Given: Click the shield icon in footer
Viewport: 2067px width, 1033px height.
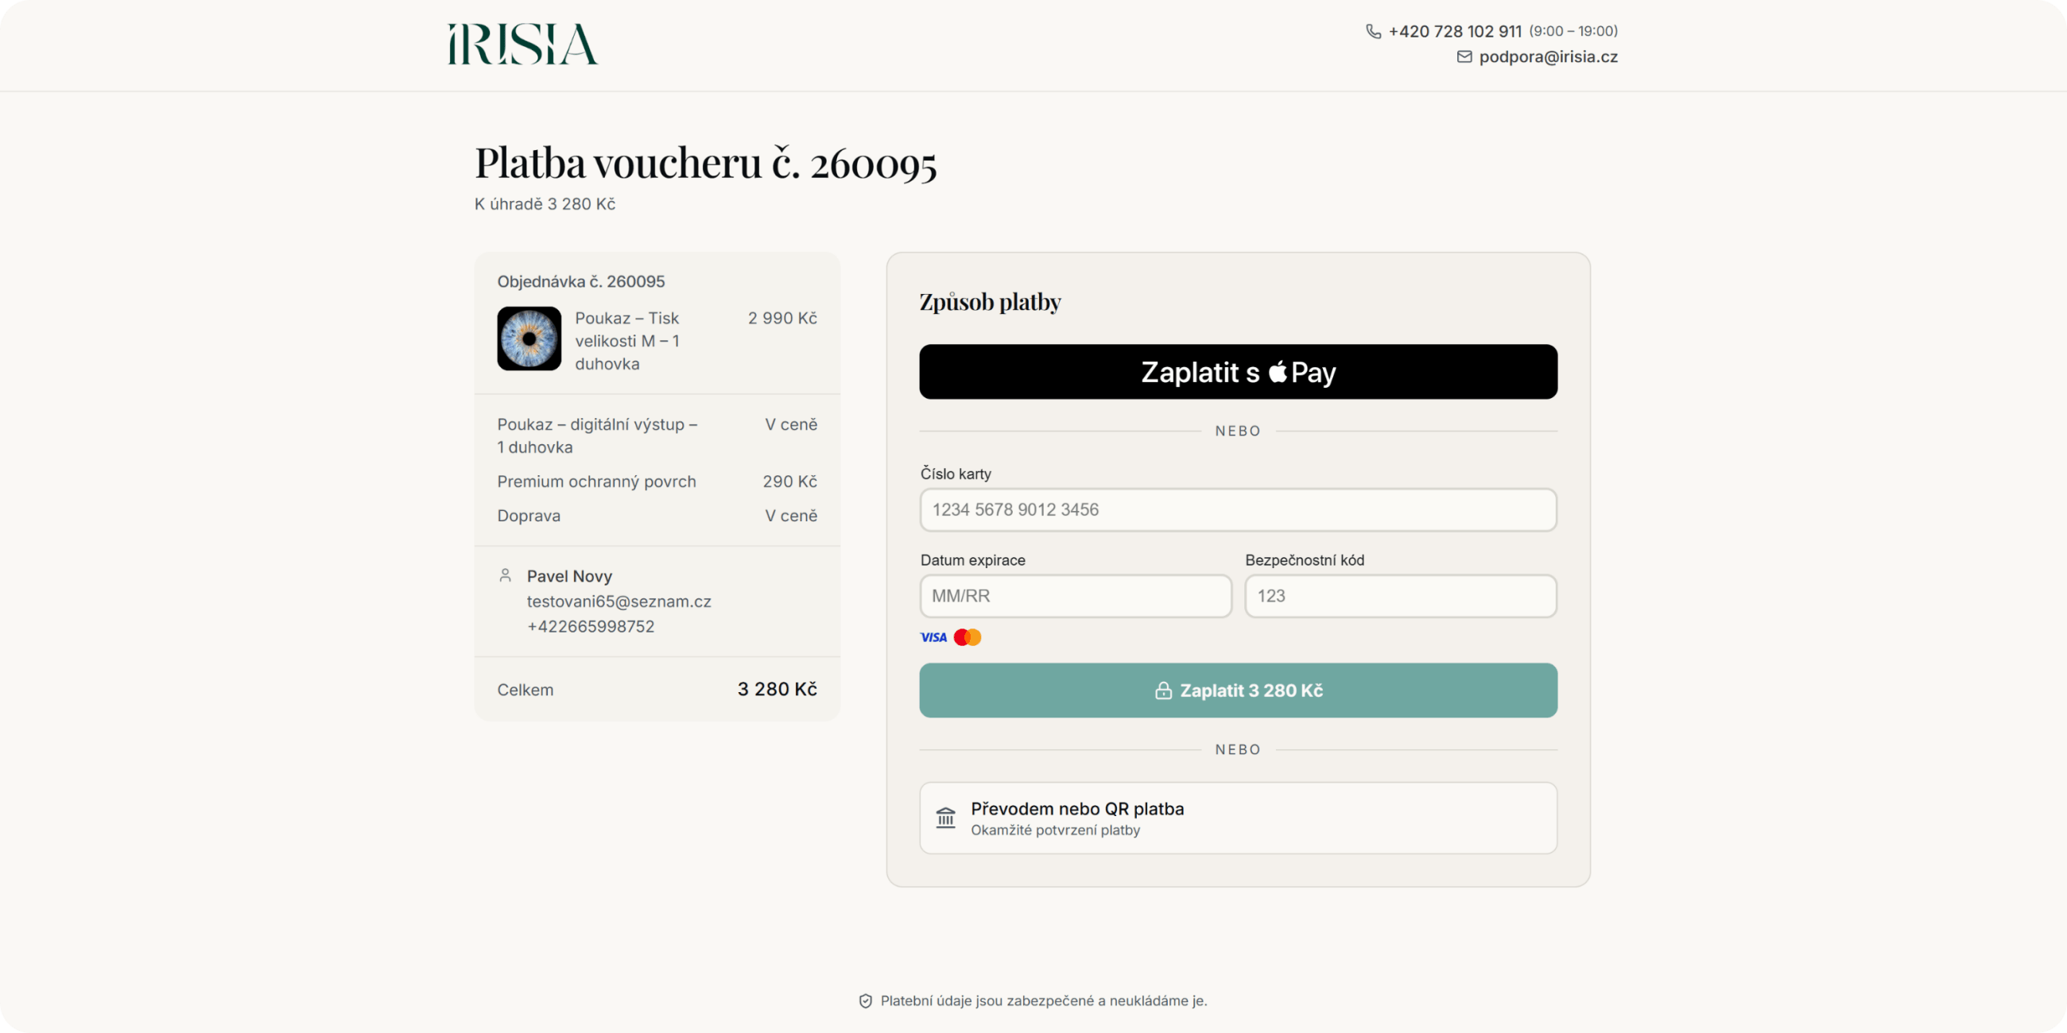Looking at the screenshot, I should 865,1001.
